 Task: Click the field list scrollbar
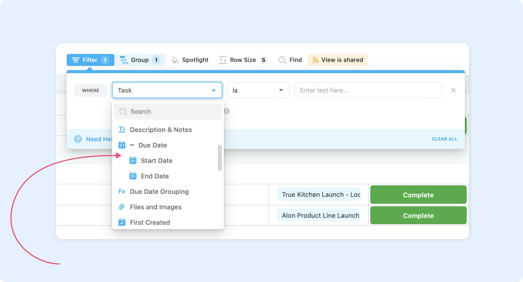(220, 158)
